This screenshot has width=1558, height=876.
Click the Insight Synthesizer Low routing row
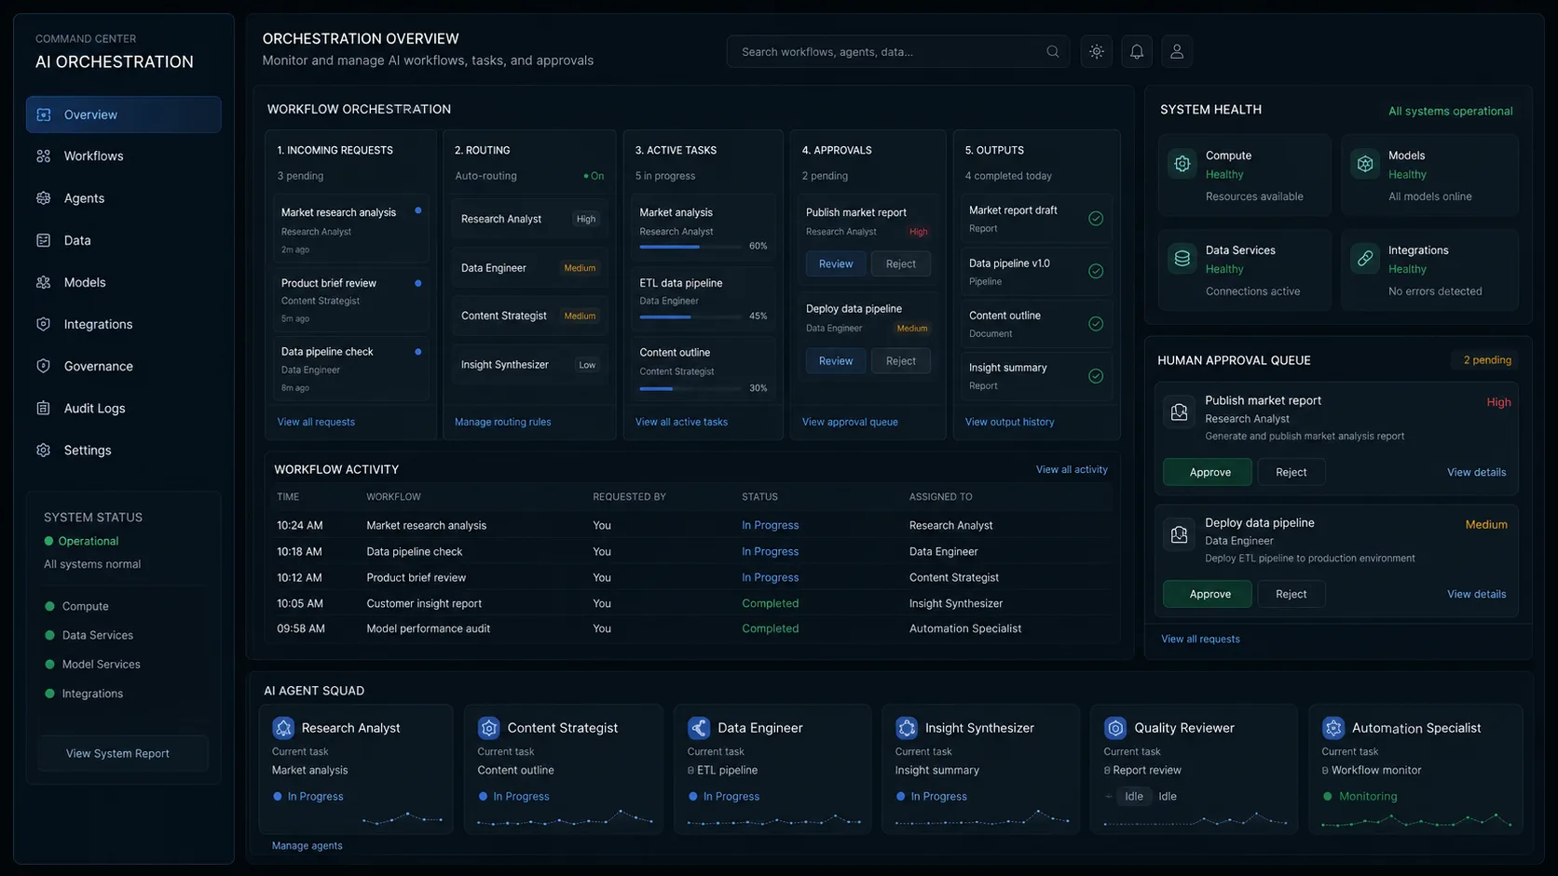(x=529, y=365)
